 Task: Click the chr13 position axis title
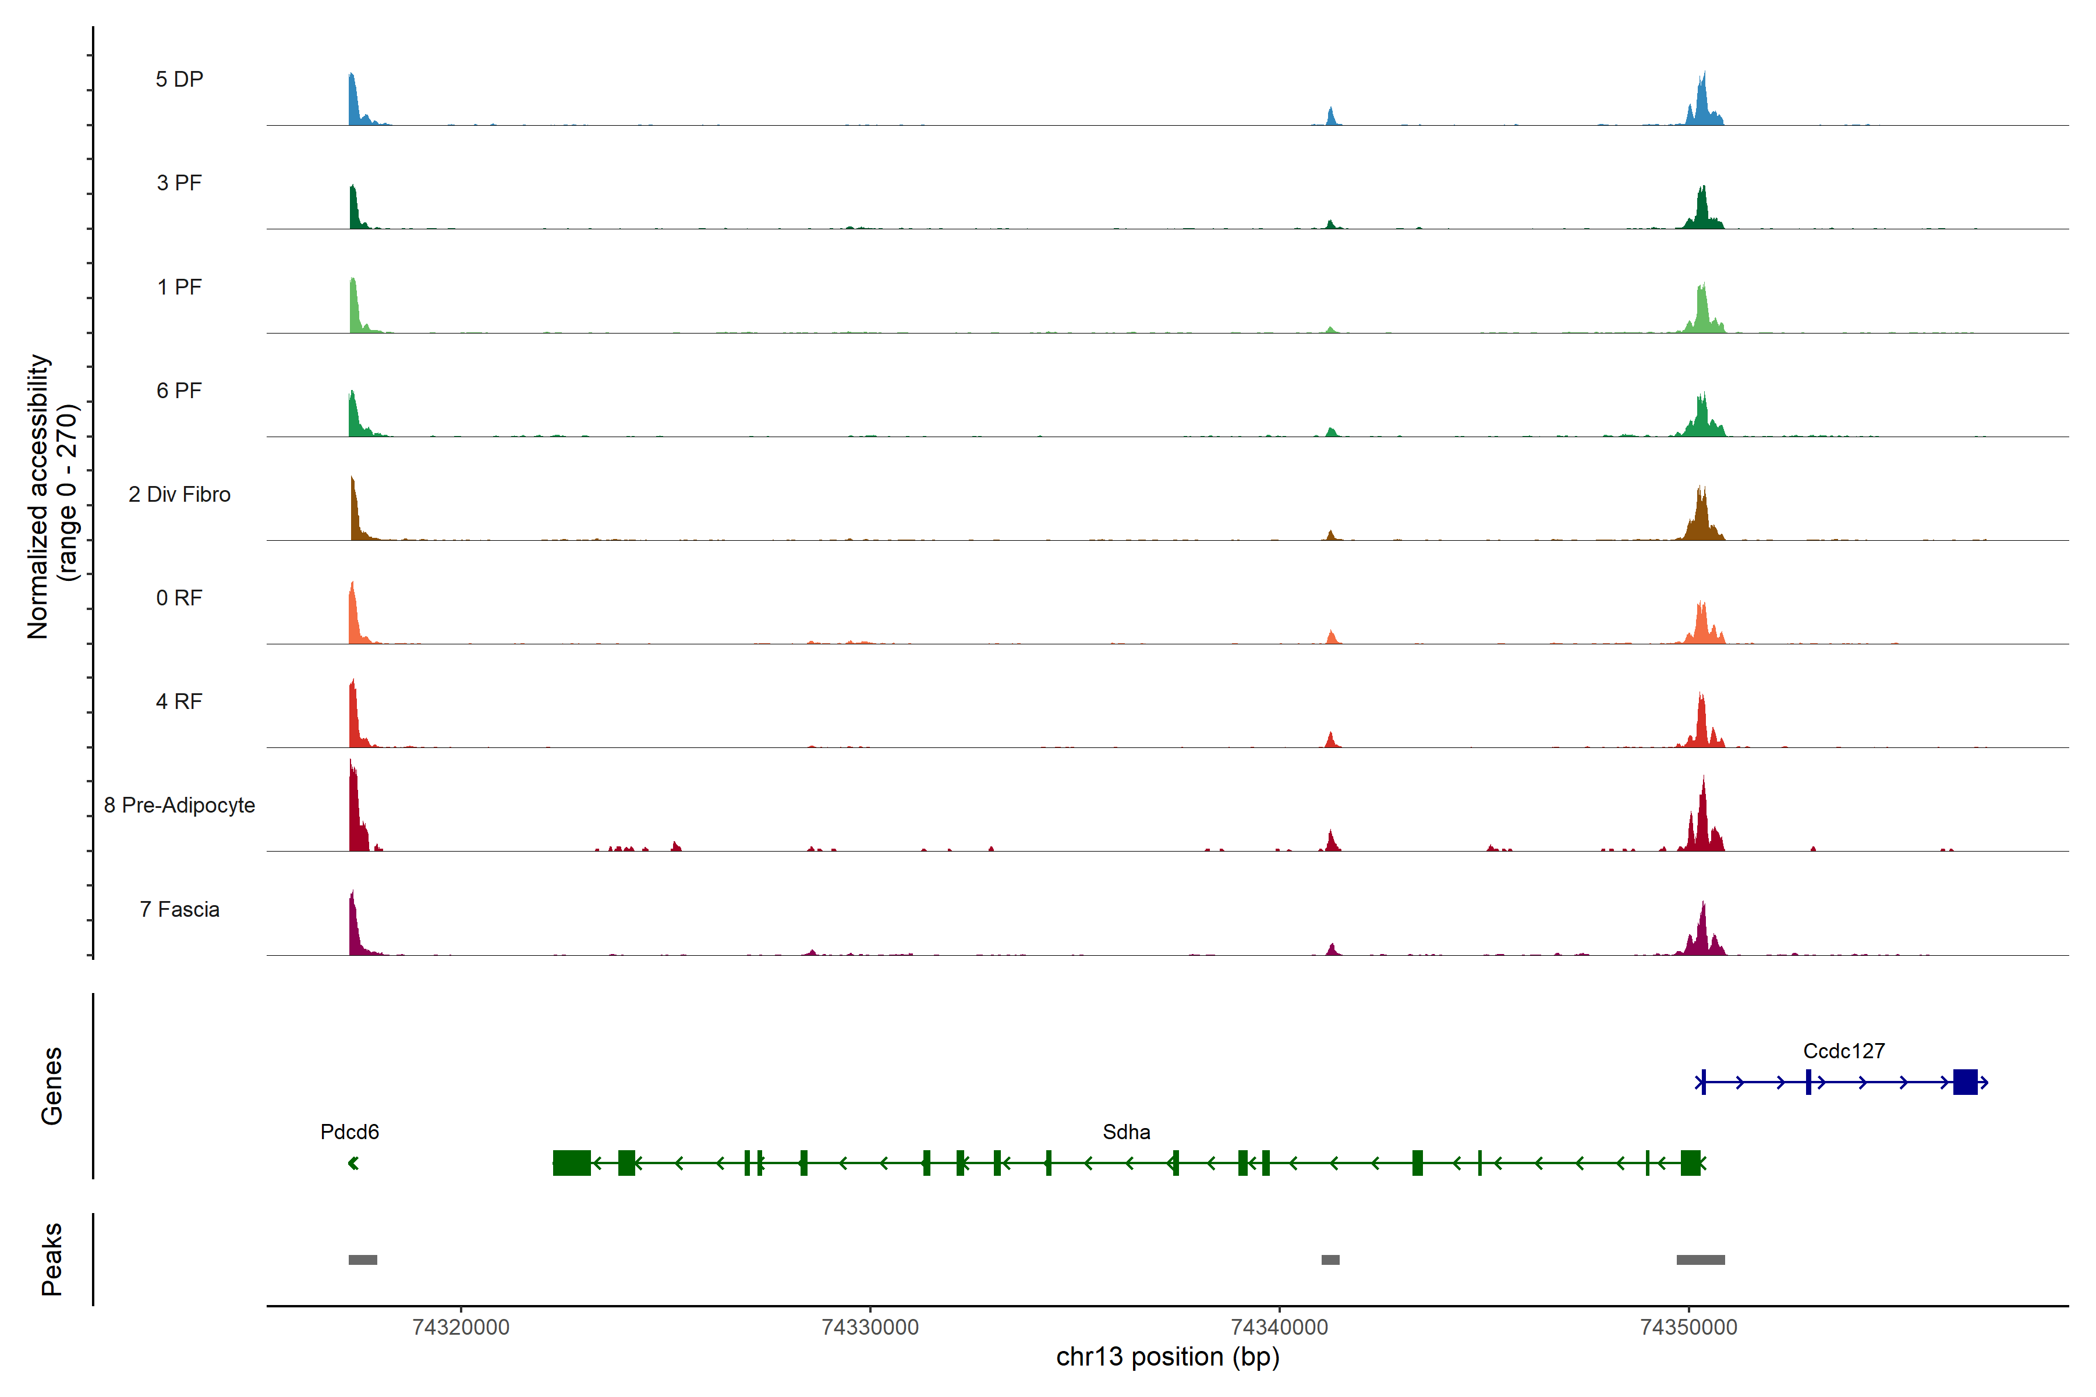(x=1167, y=1357)
